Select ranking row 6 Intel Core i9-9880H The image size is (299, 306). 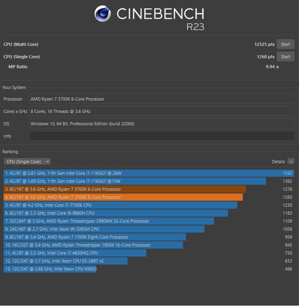[149, 213]
